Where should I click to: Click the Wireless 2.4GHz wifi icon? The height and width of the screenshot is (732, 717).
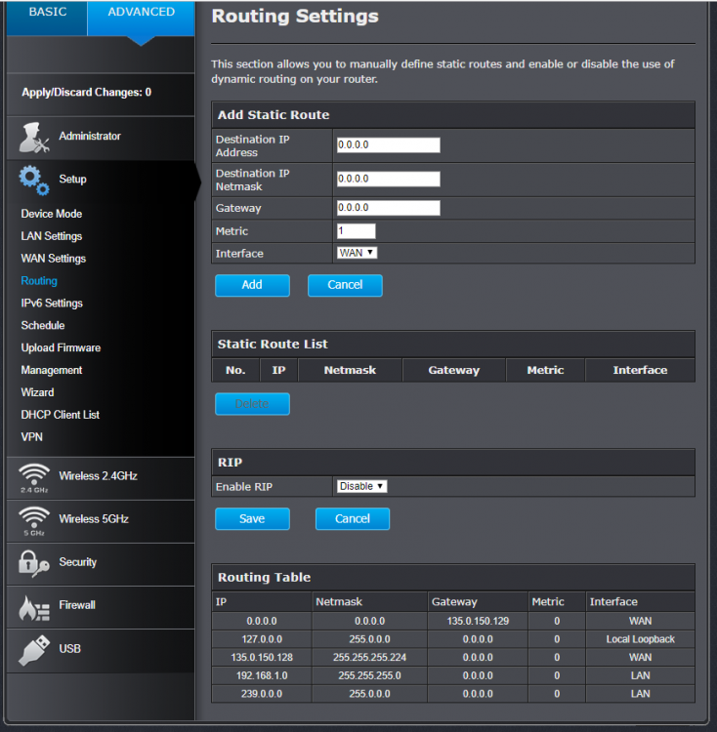click(34, 478)
